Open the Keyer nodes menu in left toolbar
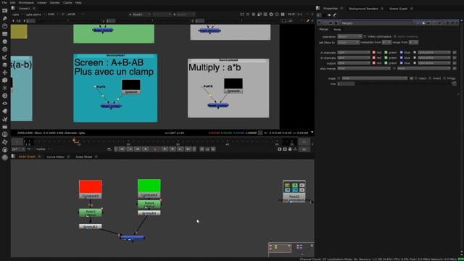464x261 pixels. (x=5, y=57)
